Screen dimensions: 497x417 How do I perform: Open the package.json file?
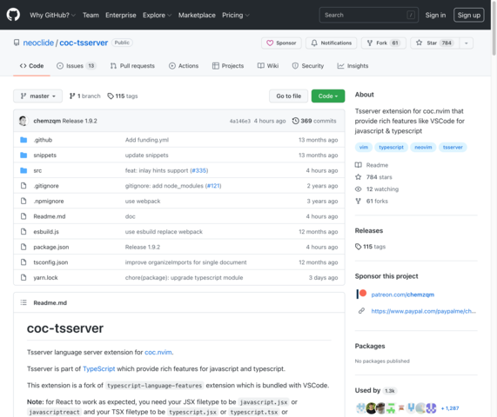click(x=51, y=247)
